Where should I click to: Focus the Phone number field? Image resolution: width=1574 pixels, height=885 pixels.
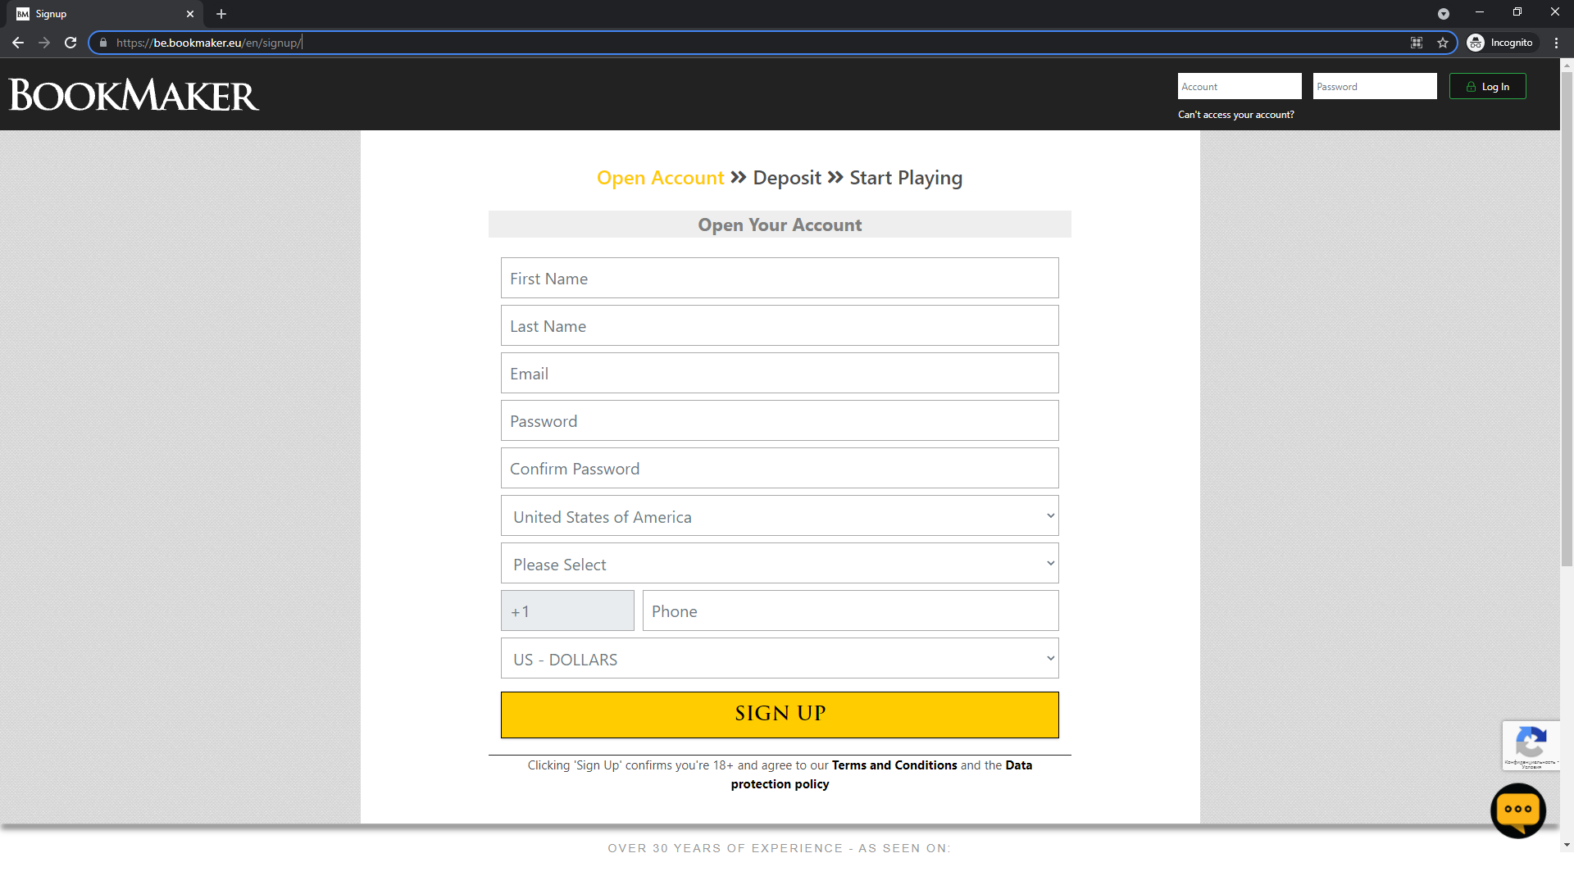point(851,610)
